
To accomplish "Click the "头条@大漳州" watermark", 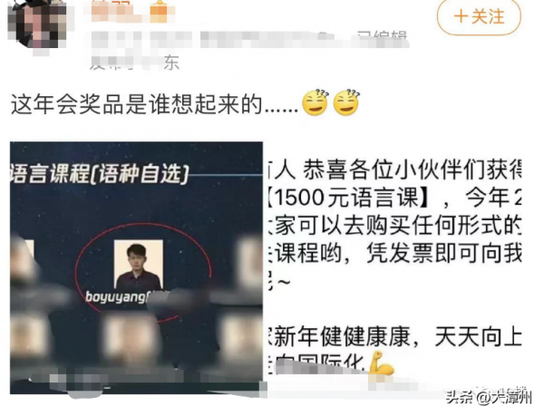I will pyautogui.click(x=489, y=397).
